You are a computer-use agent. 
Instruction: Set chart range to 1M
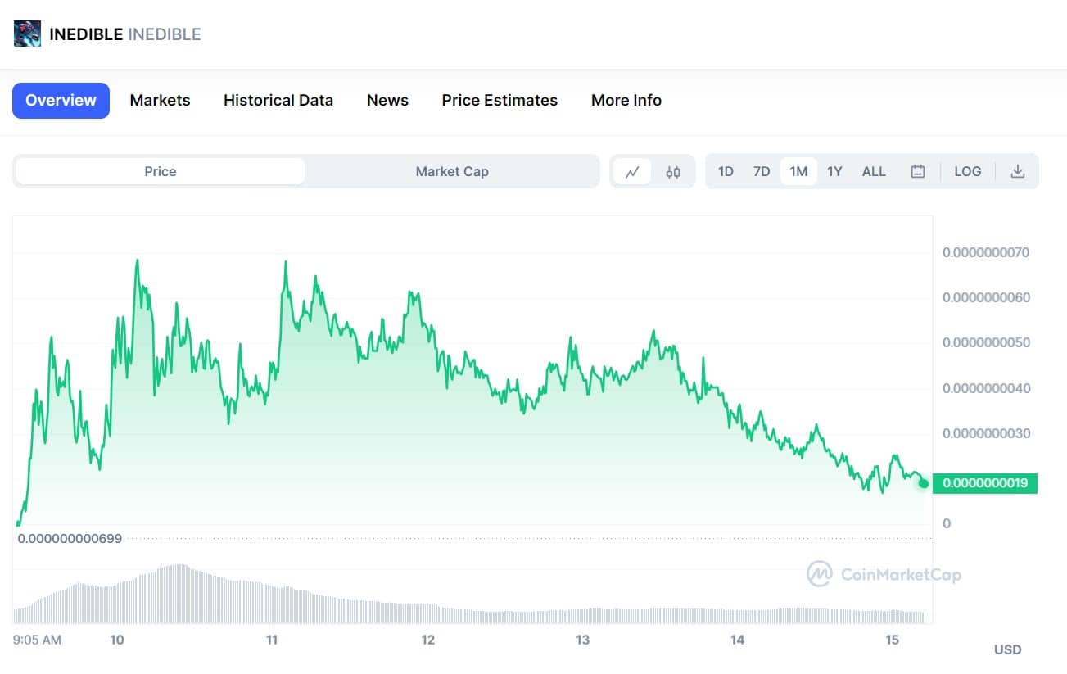click(x=798, y=172)
